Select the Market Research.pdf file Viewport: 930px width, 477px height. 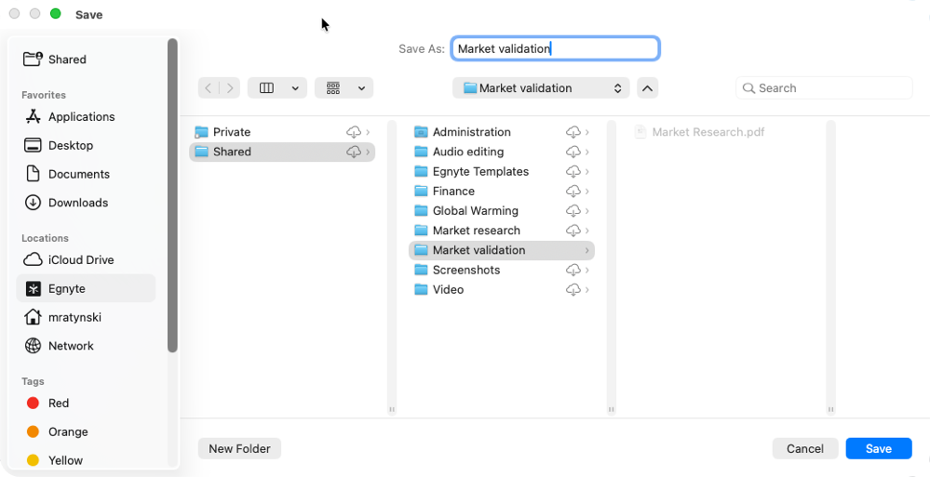click(x=700, y=132)
